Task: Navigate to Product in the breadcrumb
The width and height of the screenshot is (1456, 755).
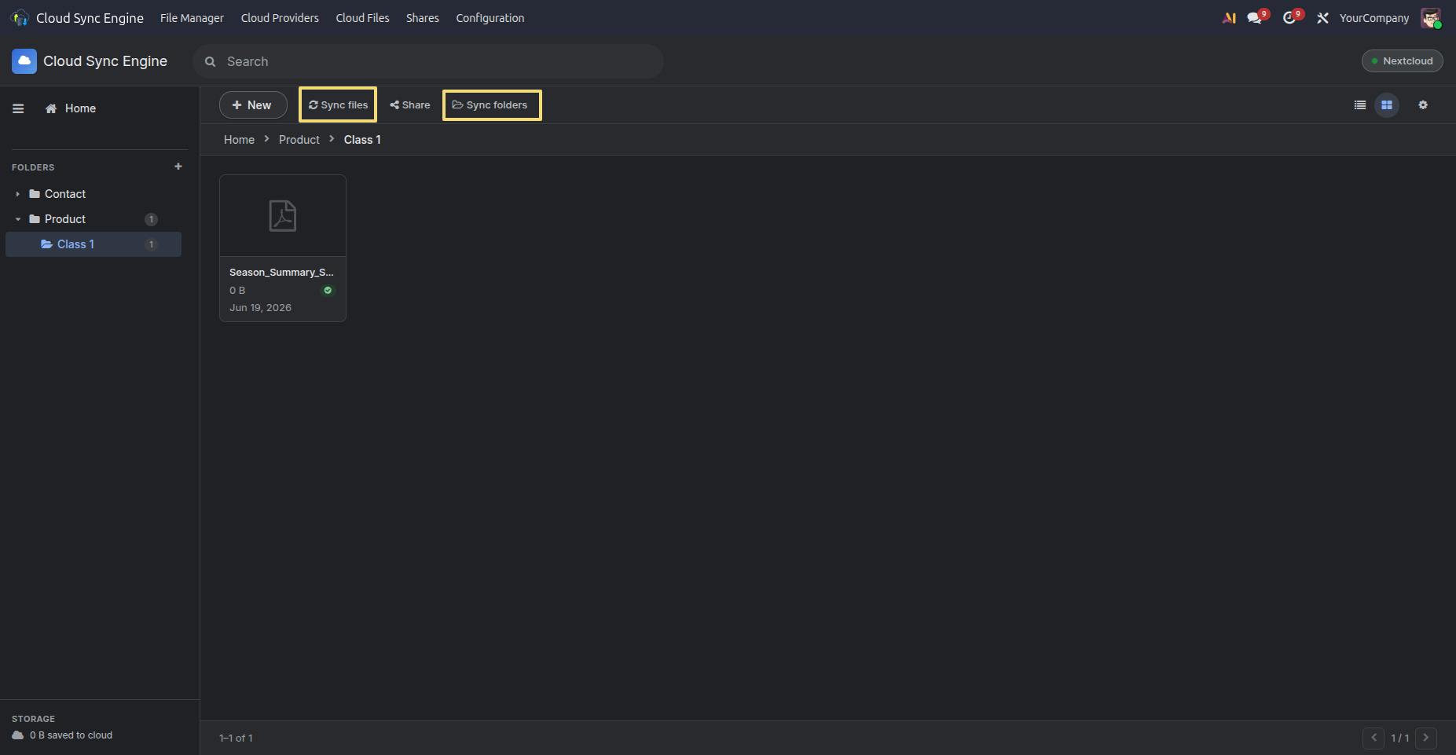Action: pyautogui.click(x=299, y=140)
